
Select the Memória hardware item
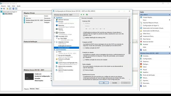60,29
